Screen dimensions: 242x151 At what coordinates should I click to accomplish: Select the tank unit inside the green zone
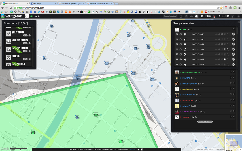(x=96, y=115)
